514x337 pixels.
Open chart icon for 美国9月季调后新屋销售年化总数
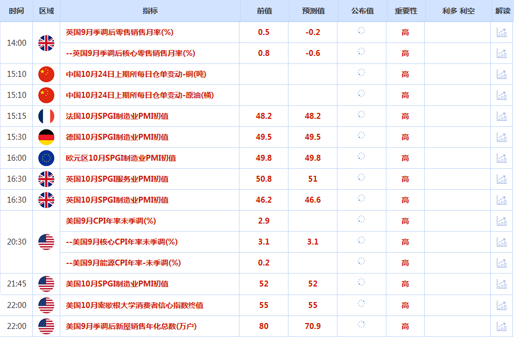point(502,326)
